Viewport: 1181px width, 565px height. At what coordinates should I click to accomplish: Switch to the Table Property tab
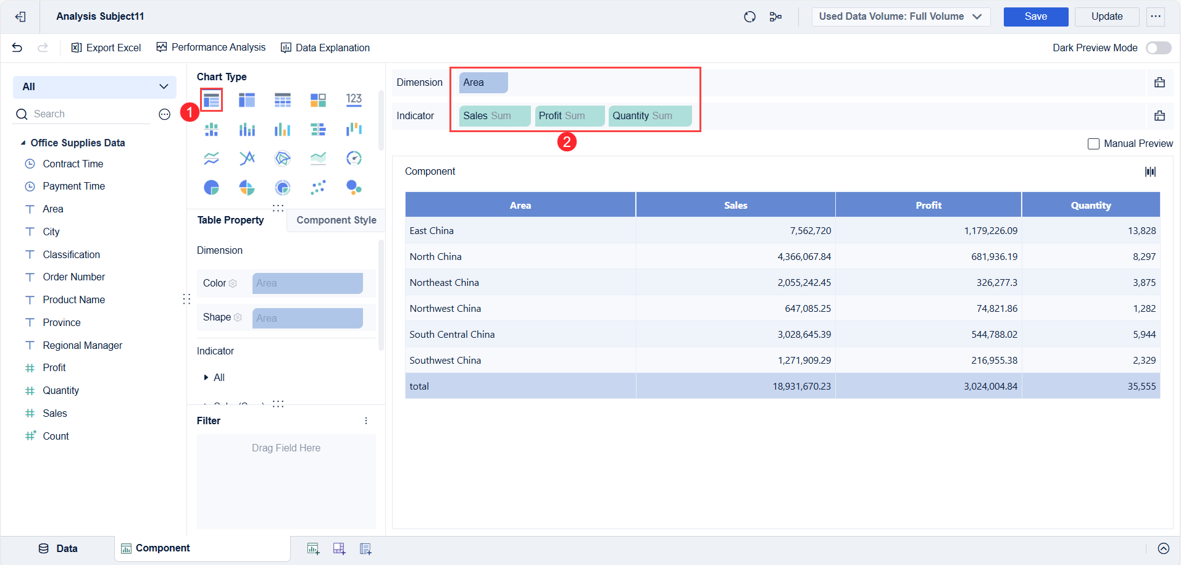pos(230,220)
